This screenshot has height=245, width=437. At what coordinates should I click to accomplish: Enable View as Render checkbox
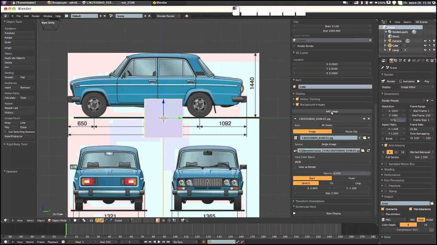pos(295,167)
